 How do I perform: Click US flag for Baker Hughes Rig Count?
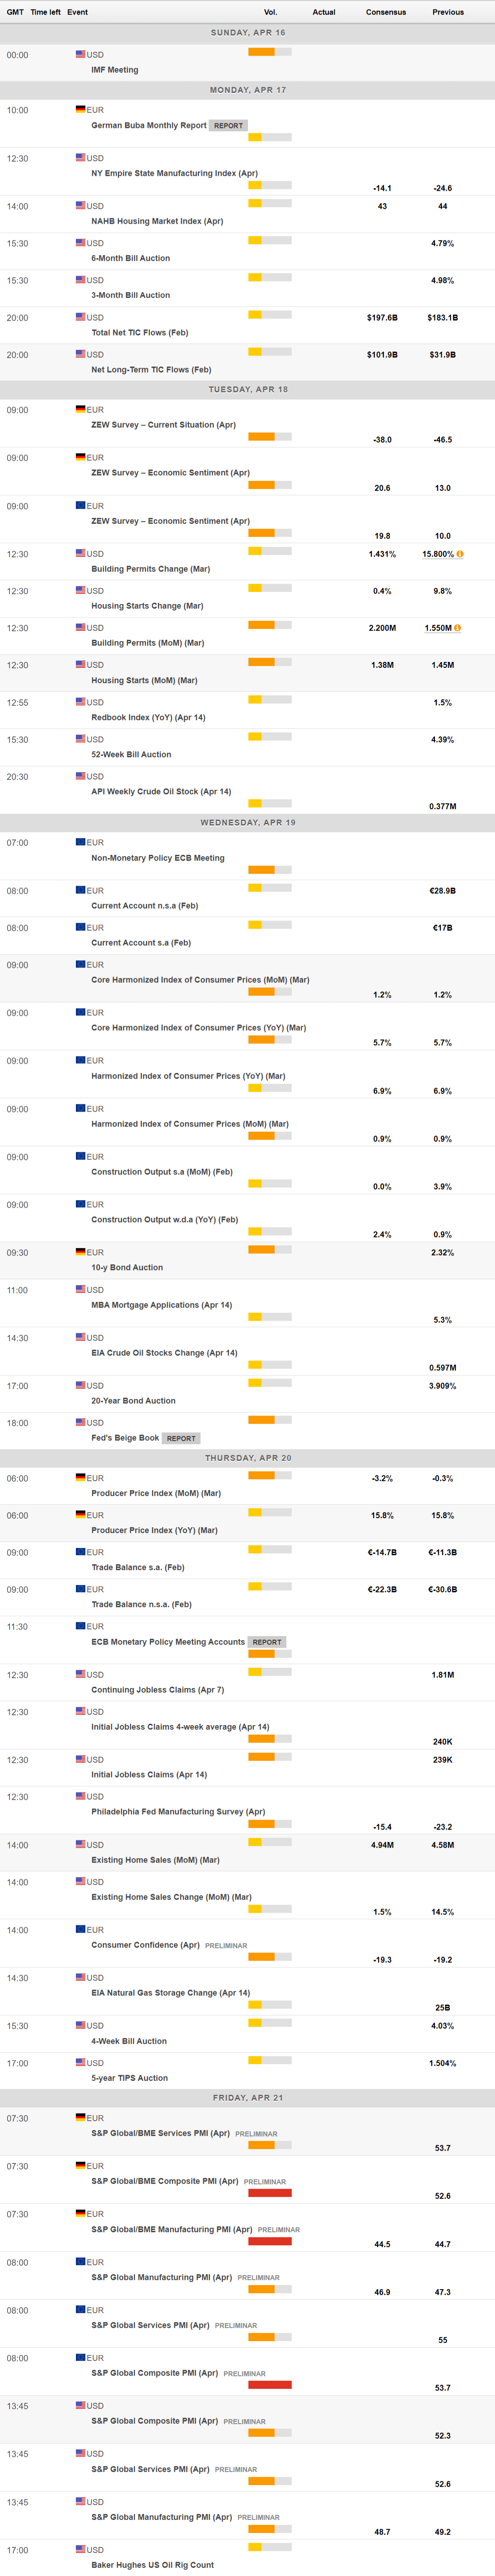click(x=80, y=2549)
